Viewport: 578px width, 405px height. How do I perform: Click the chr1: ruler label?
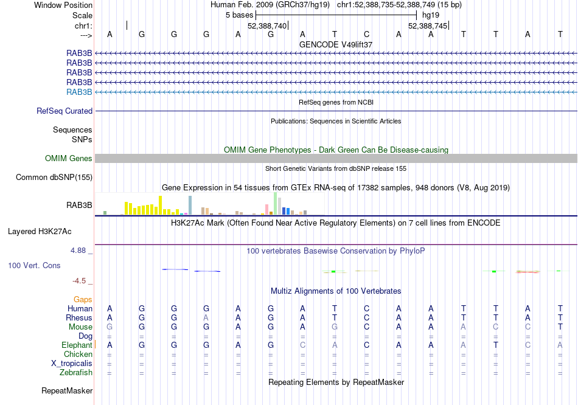[83, 26]
